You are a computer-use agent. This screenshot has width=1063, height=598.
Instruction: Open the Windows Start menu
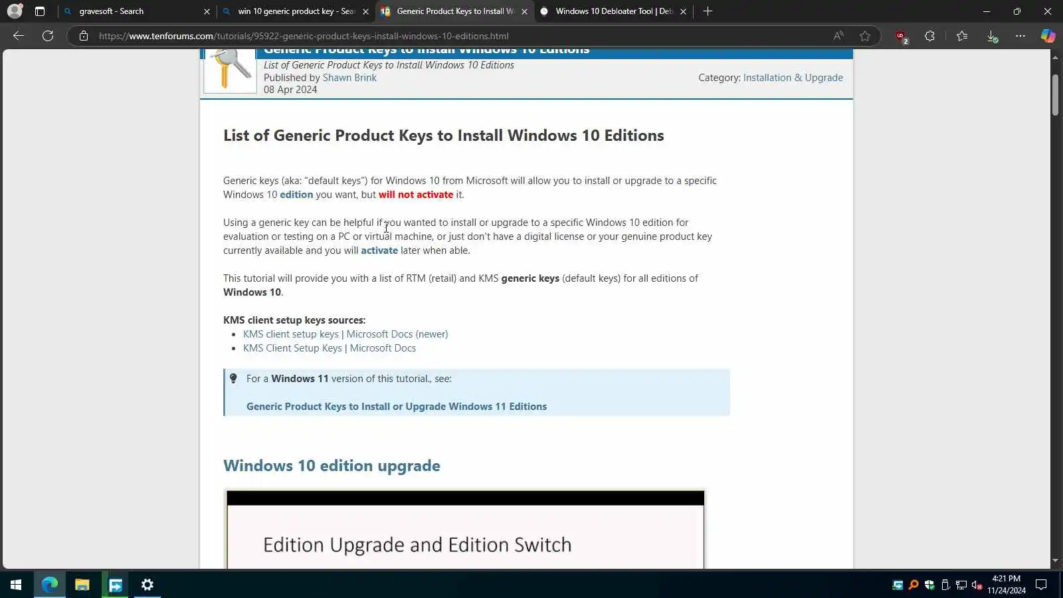[16, 585]
